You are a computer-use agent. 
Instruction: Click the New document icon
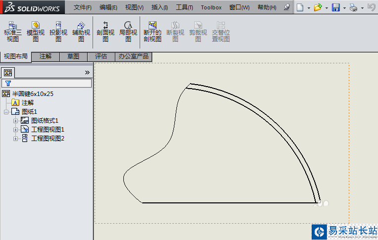[300, 7]
